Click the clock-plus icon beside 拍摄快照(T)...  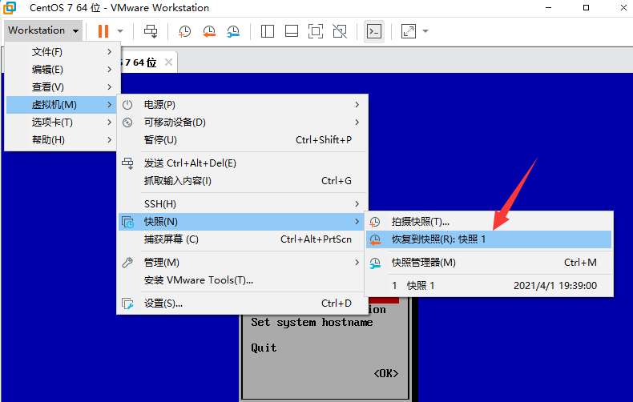[x=375, y=222]
